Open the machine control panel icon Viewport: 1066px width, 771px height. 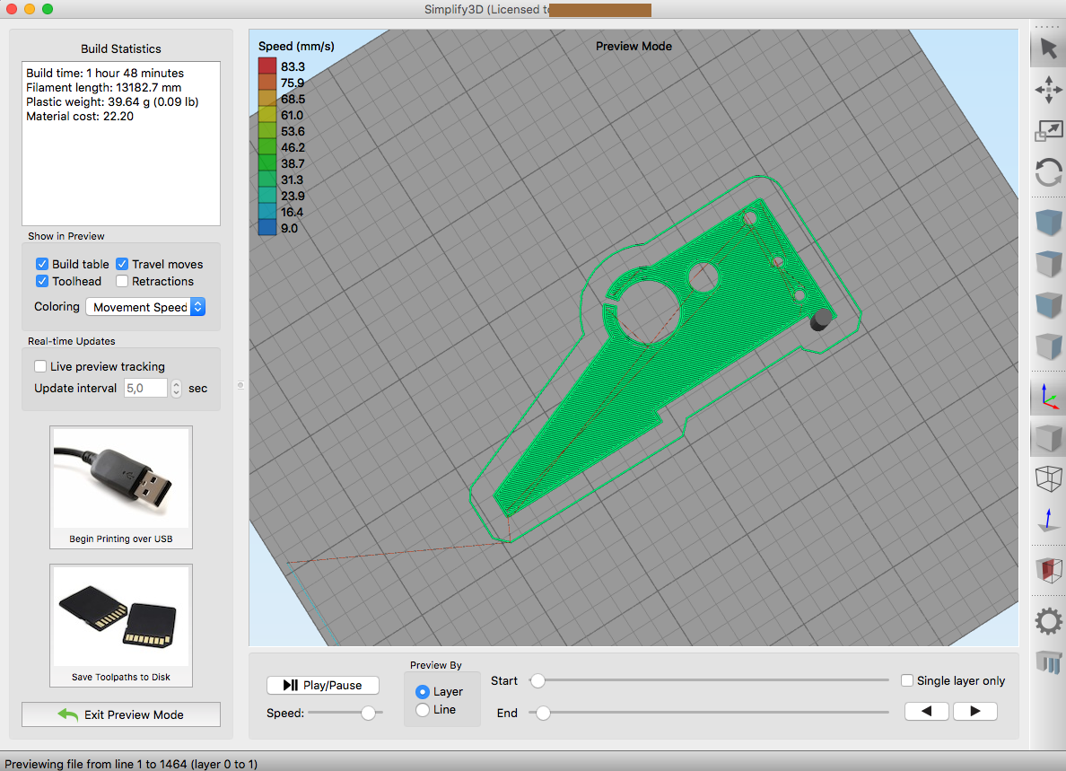[x=1047, y=662]
